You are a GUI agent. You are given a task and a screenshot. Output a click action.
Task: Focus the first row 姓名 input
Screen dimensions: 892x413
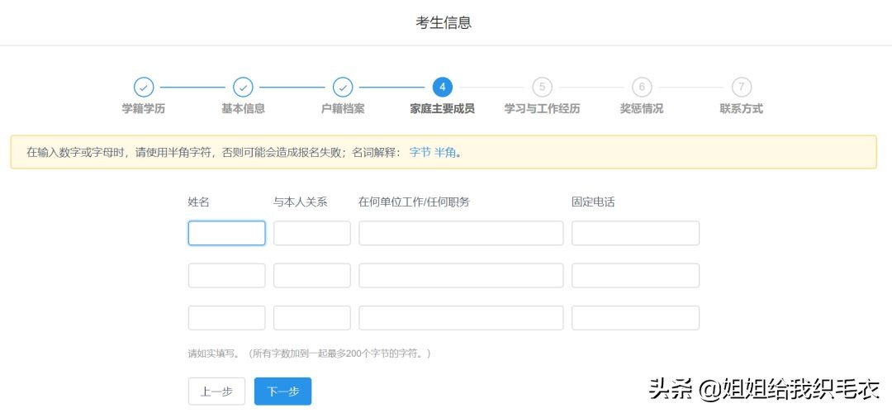pyautogui.click(x=227, y=233)
